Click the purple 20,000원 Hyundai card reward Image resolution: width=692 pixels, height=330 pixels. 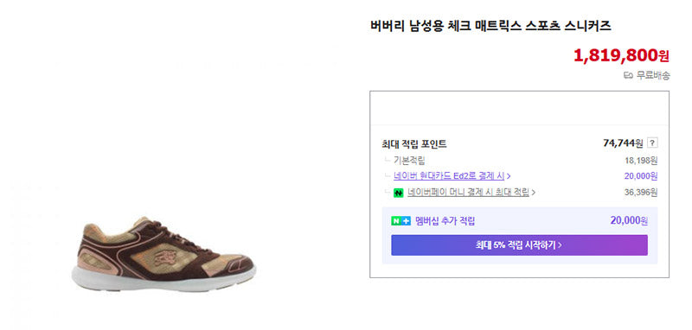(x=641, y=176)
